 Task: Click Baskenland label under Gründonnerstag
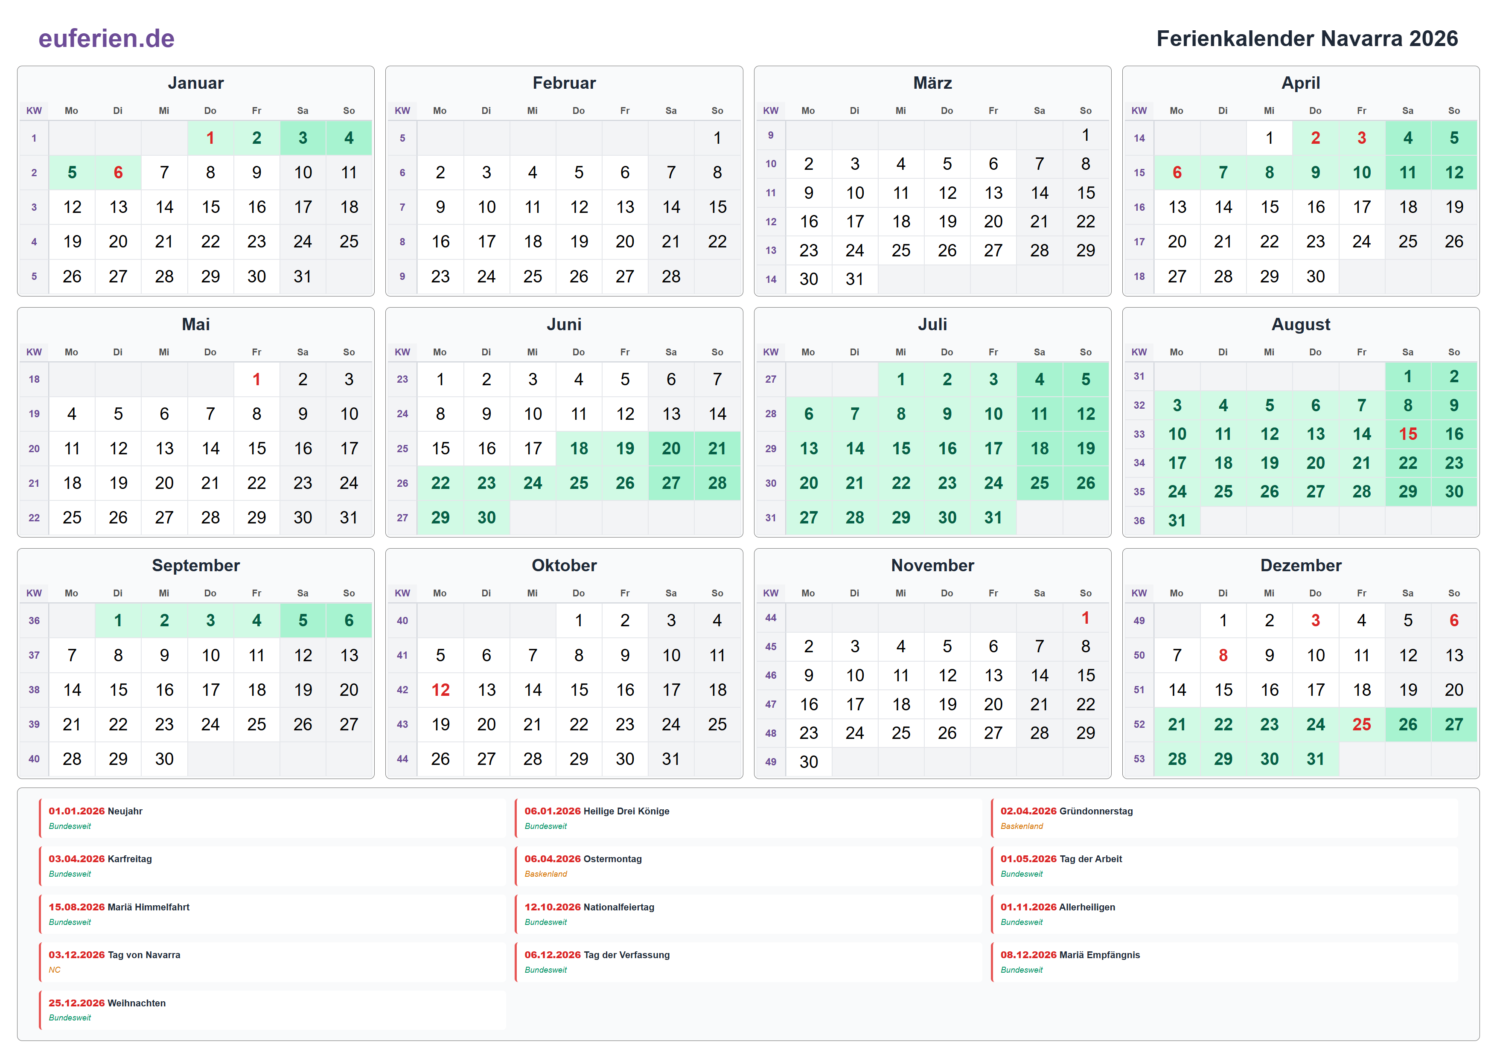[1022, 826]
